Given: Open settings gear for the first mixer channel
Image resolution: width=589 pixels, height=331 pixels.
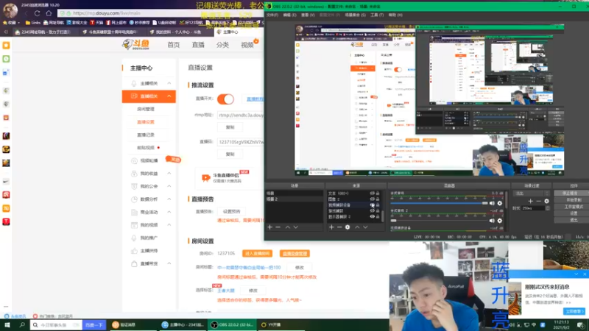Looking at the screenshot, I should [x=500, y=203].
